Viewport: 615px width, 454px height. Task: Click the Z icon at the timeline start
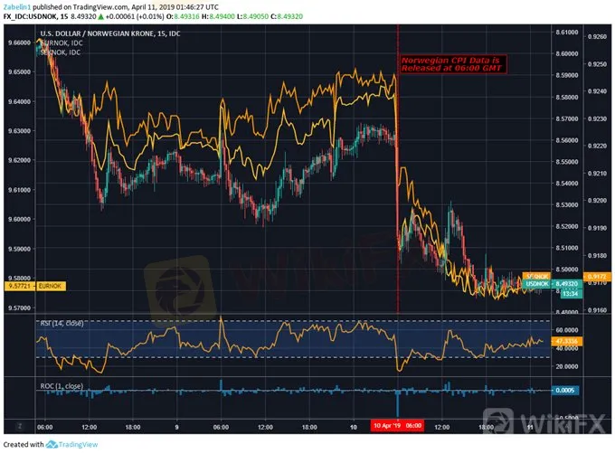tap(19, 427)
